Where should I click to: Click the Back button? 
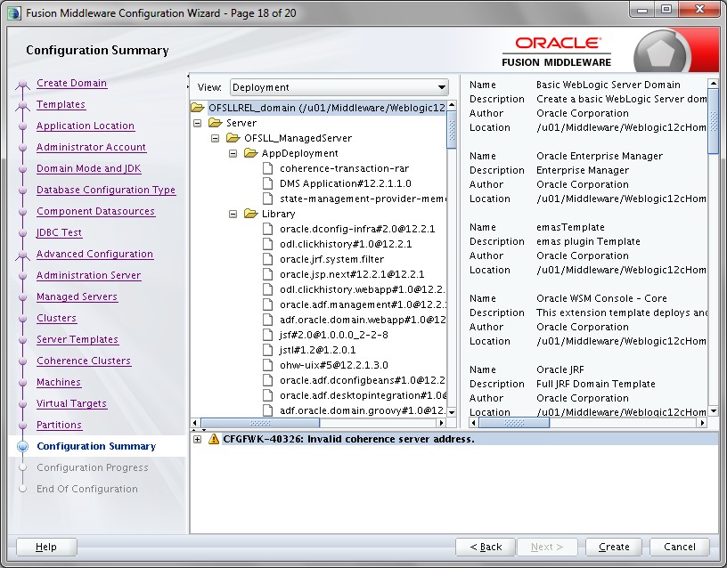486,547
